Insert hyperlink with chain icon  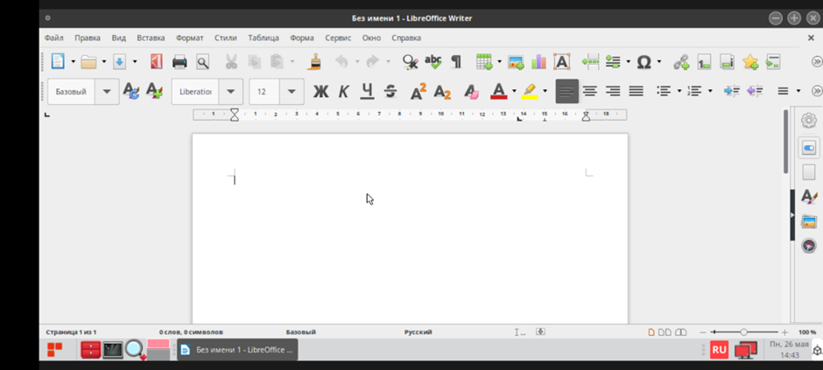click(x=681, y=62)
